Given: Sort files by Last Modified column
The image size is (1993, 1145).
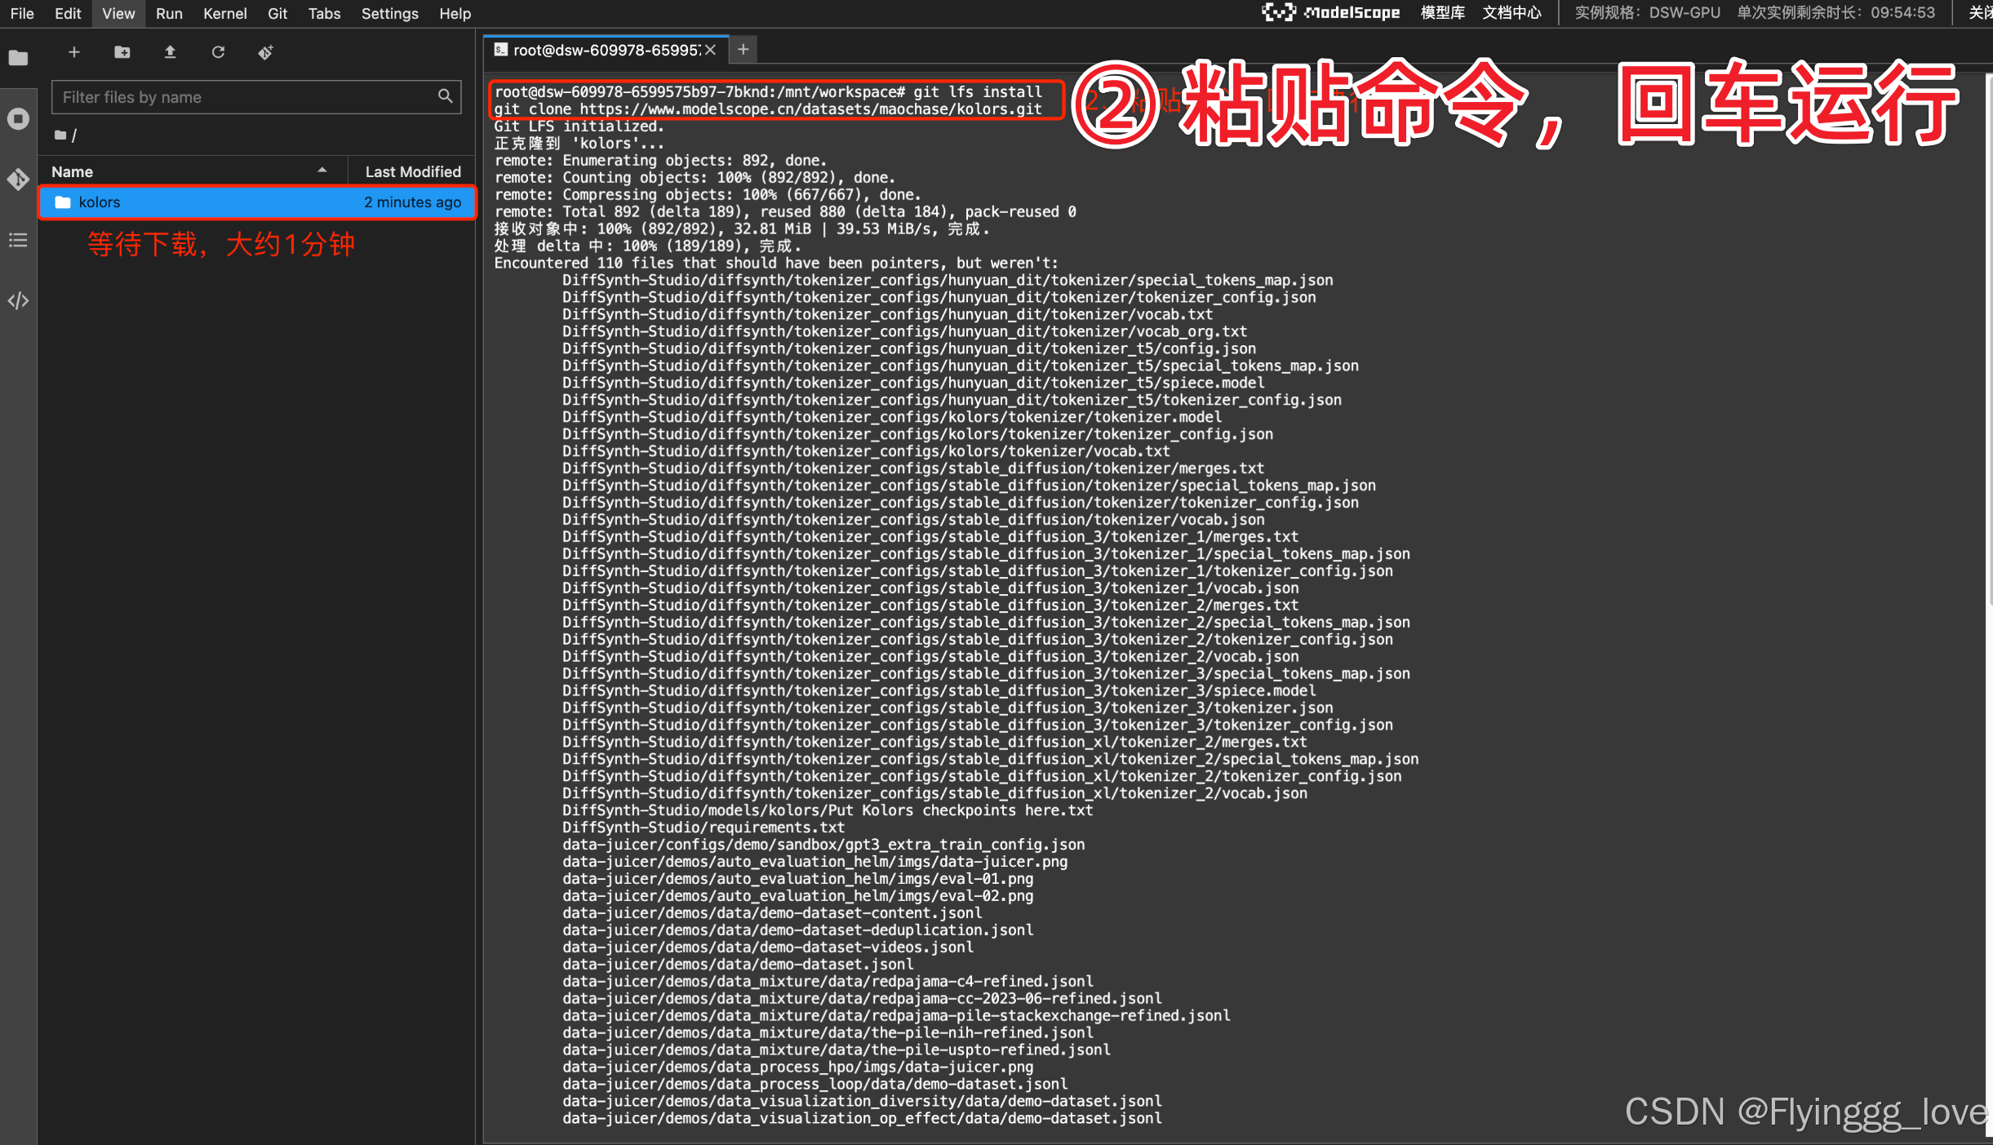Looking at the screenshot, I should [412, 171].
